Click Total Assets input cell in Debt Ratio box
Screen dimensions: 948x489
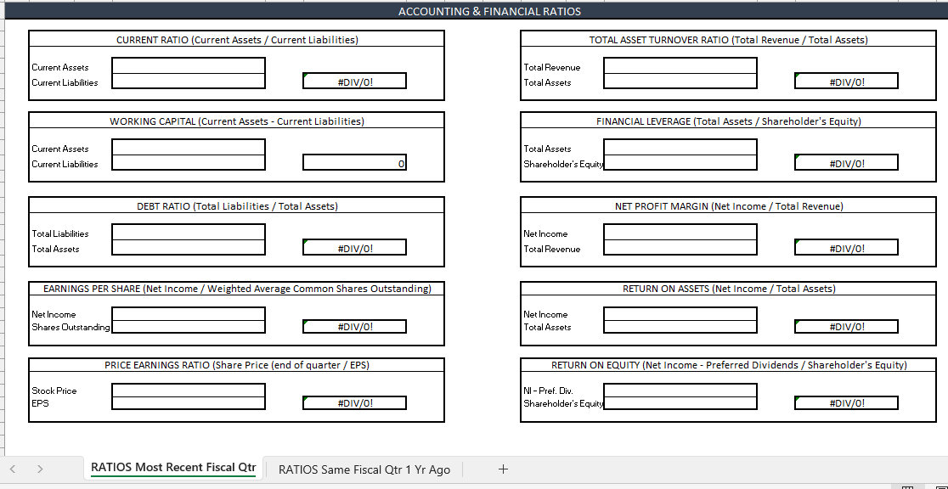[x=189, y=247]
